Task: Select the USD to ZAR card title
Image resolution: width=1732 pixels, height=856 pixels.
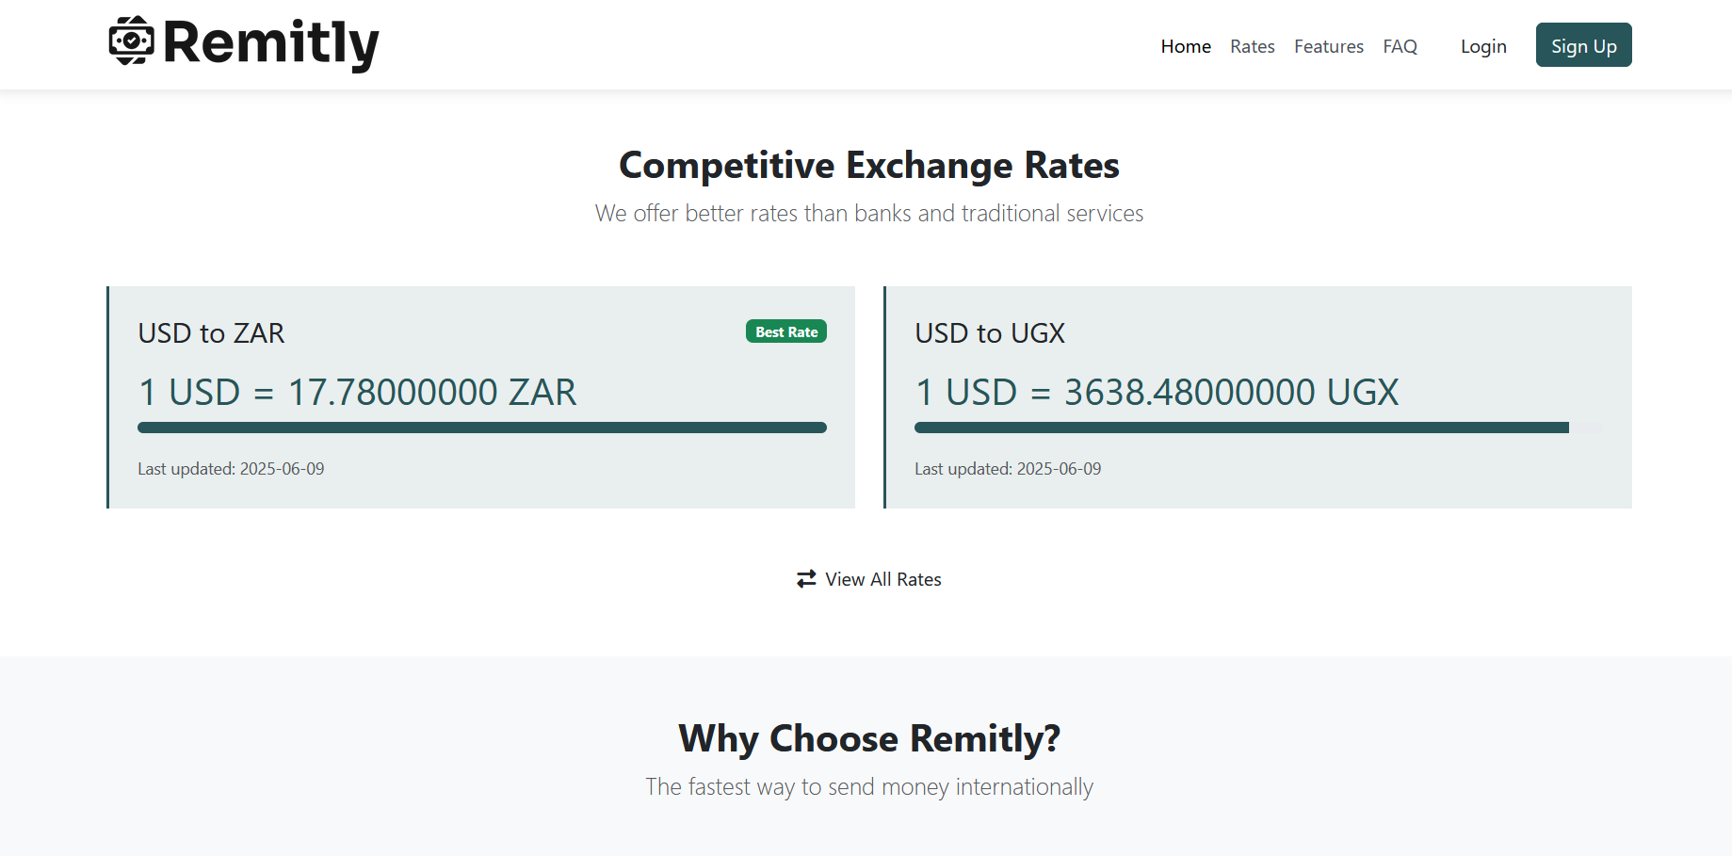Action: 211,333
